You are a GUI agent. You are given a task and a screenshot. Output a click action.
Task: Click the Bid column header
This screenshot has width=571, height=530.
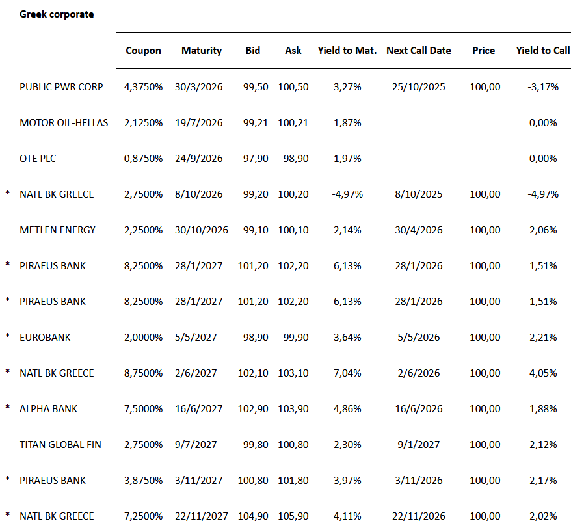tap(253, 51)
